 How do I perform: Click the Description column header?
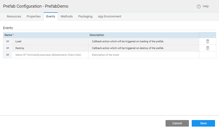click(97, 35)
